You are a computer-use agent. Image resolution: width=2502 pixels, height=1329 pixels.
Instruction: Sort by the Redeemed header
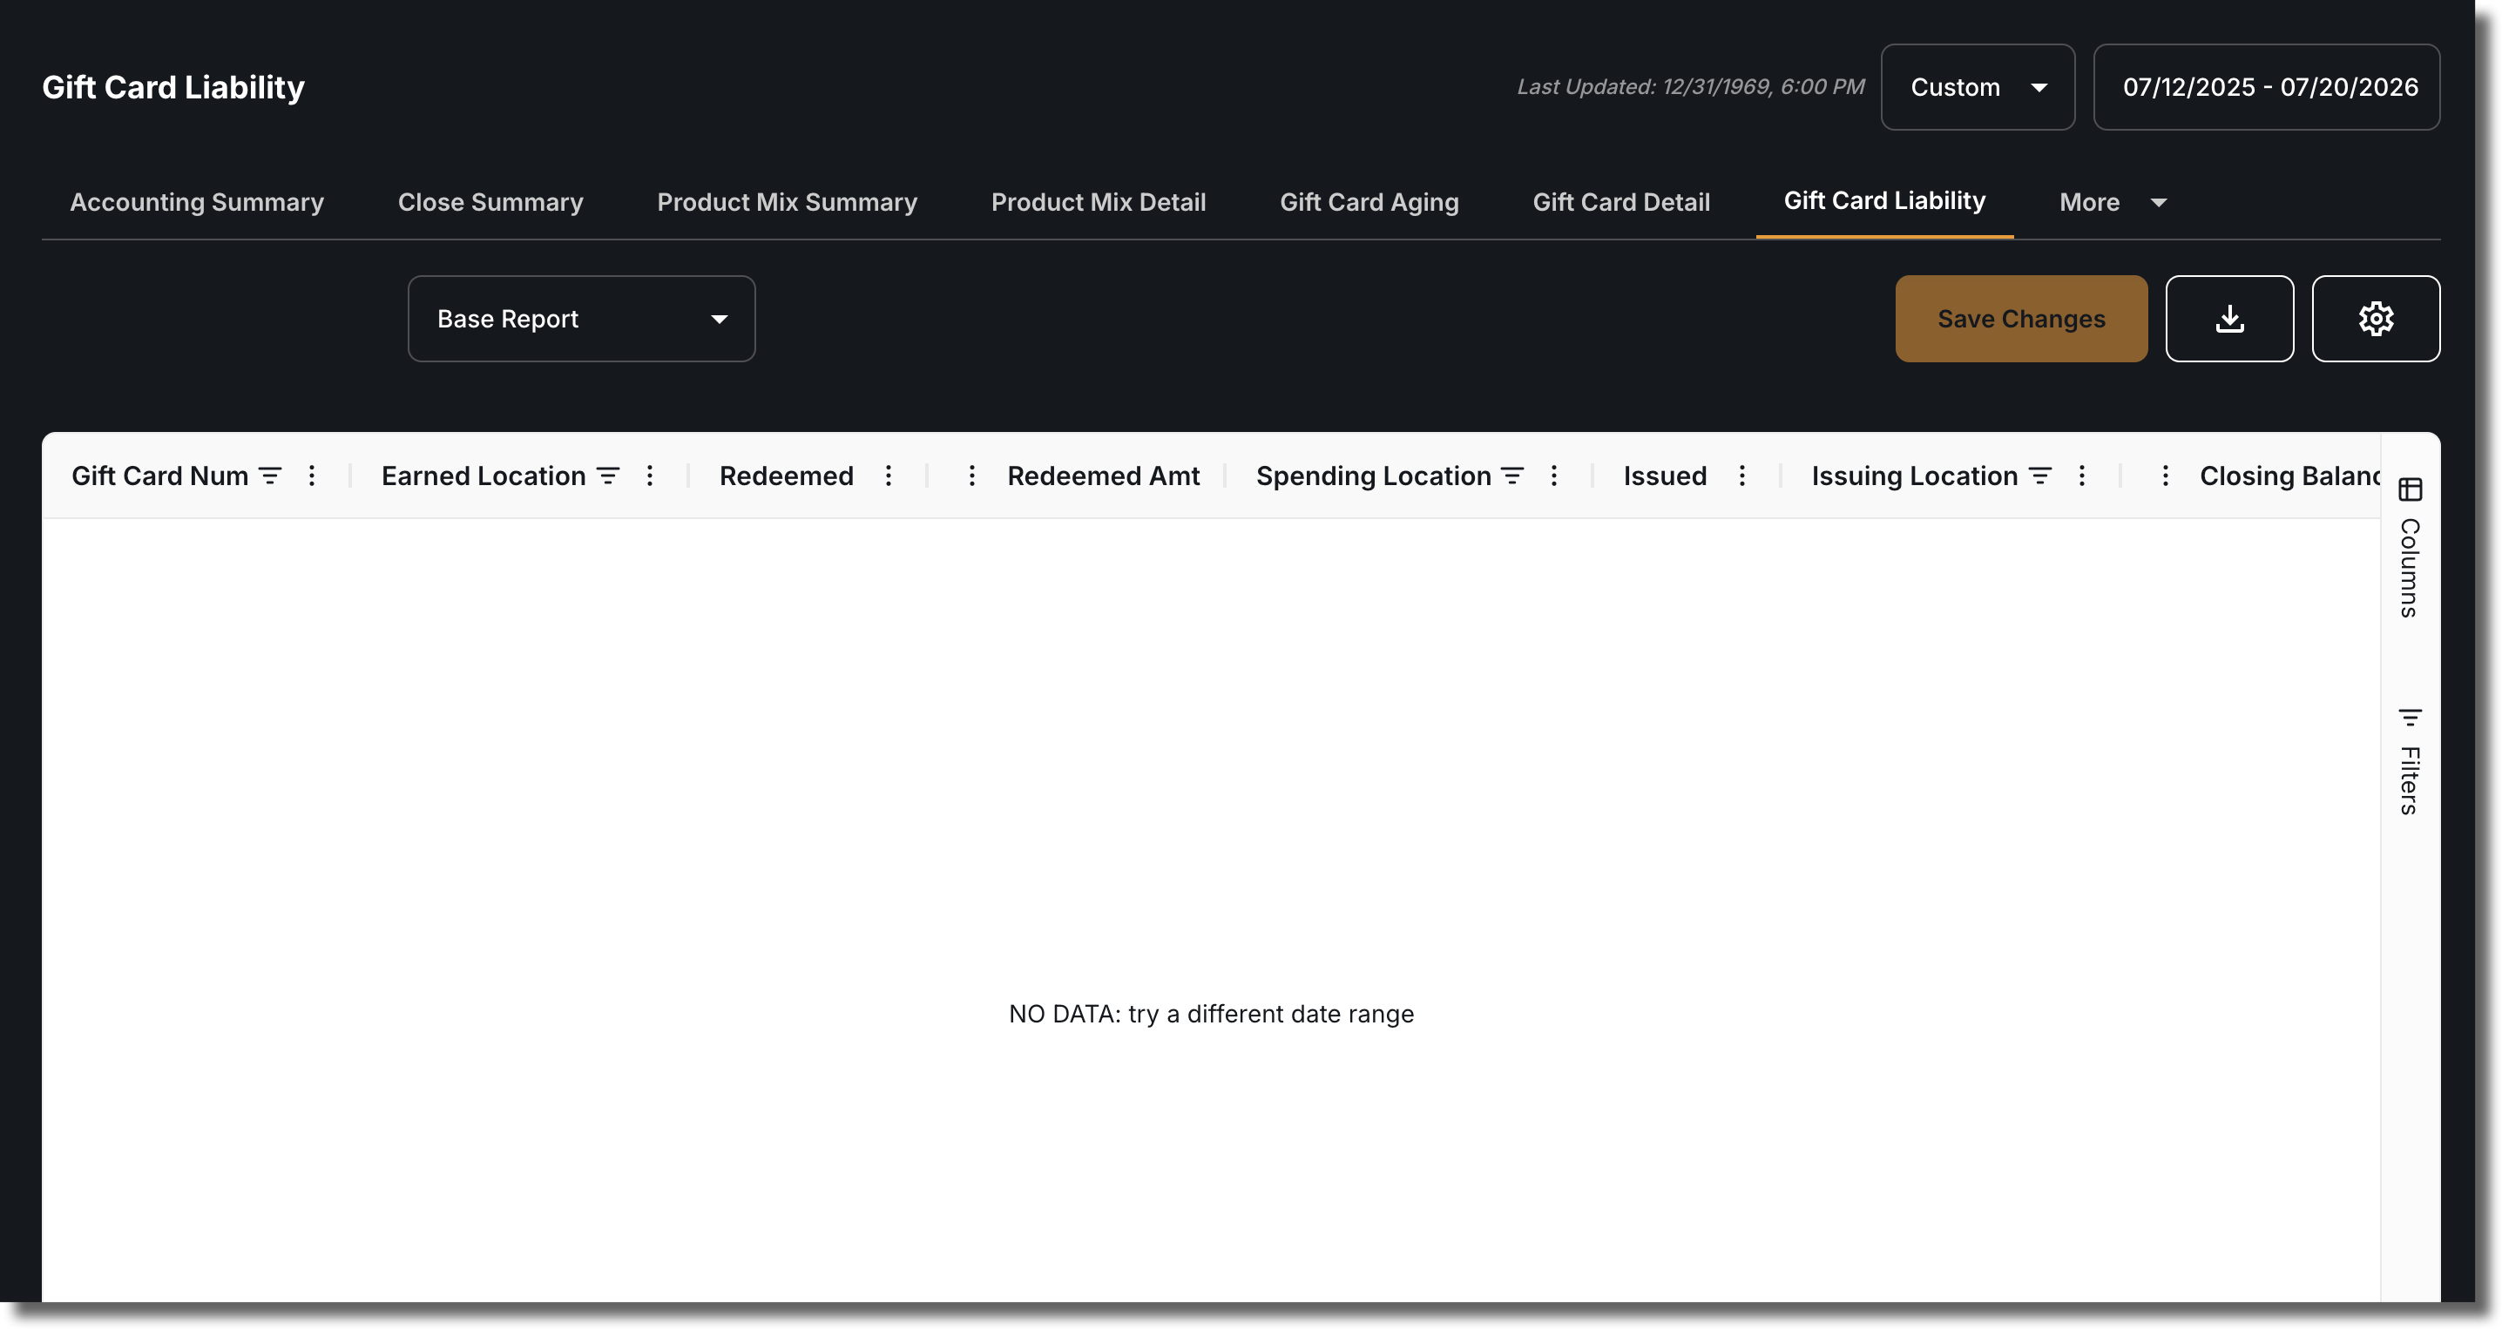click(787, 476)
